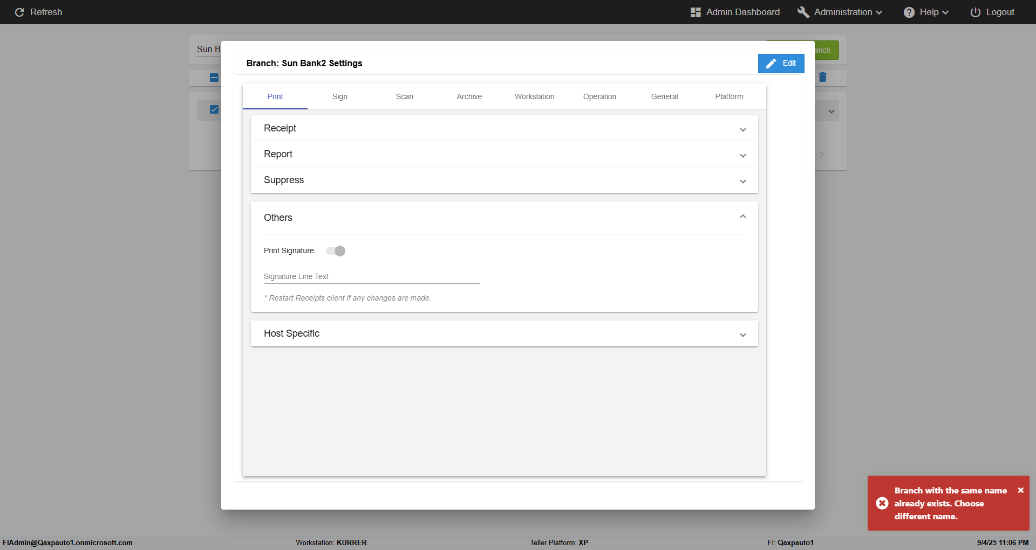This screenshot has height=550, width=1036.
Task: Uncheck the checked blue row checkbox
Action: point(214,109)
